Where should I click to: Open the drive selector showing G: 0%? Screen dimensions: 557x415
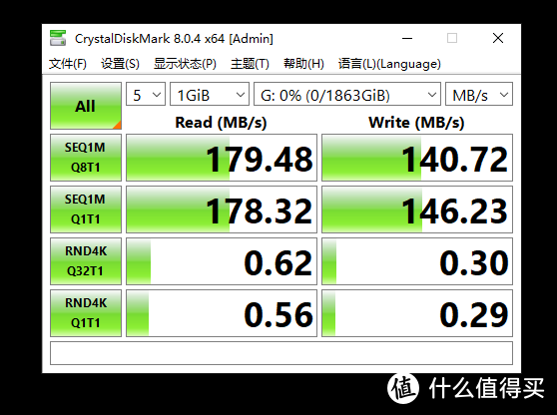point(347,94)
